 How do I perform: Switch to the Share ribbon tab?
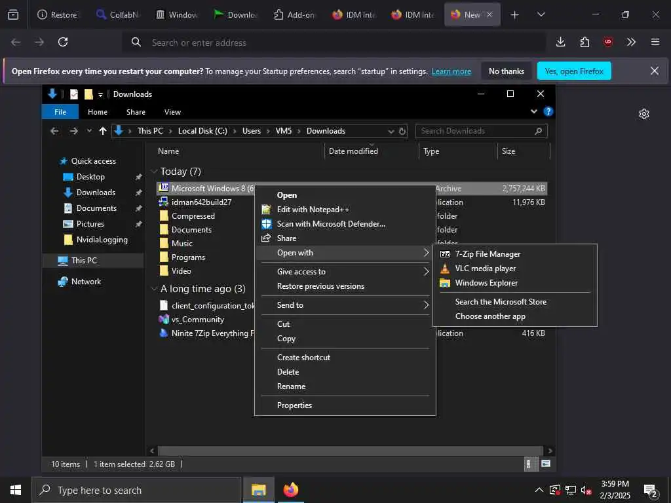[136, 112]
